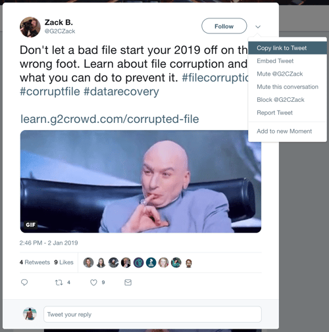
Task: Click the retweet arrows icon
Action: [59, 283]
